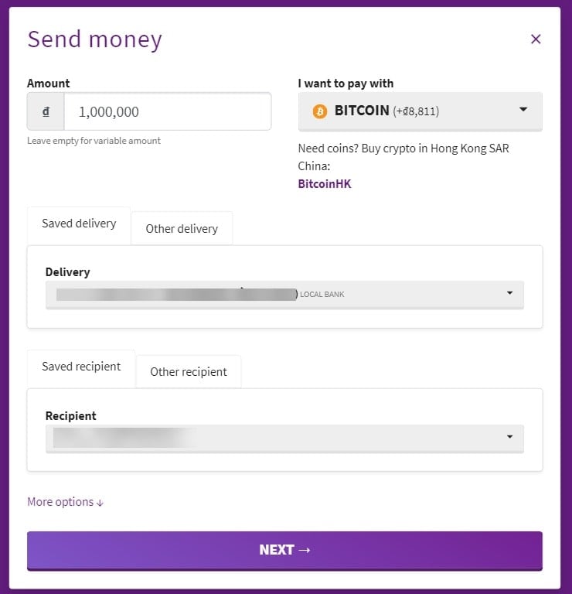Click the down arrow beside More options

(x=100, y=503)
